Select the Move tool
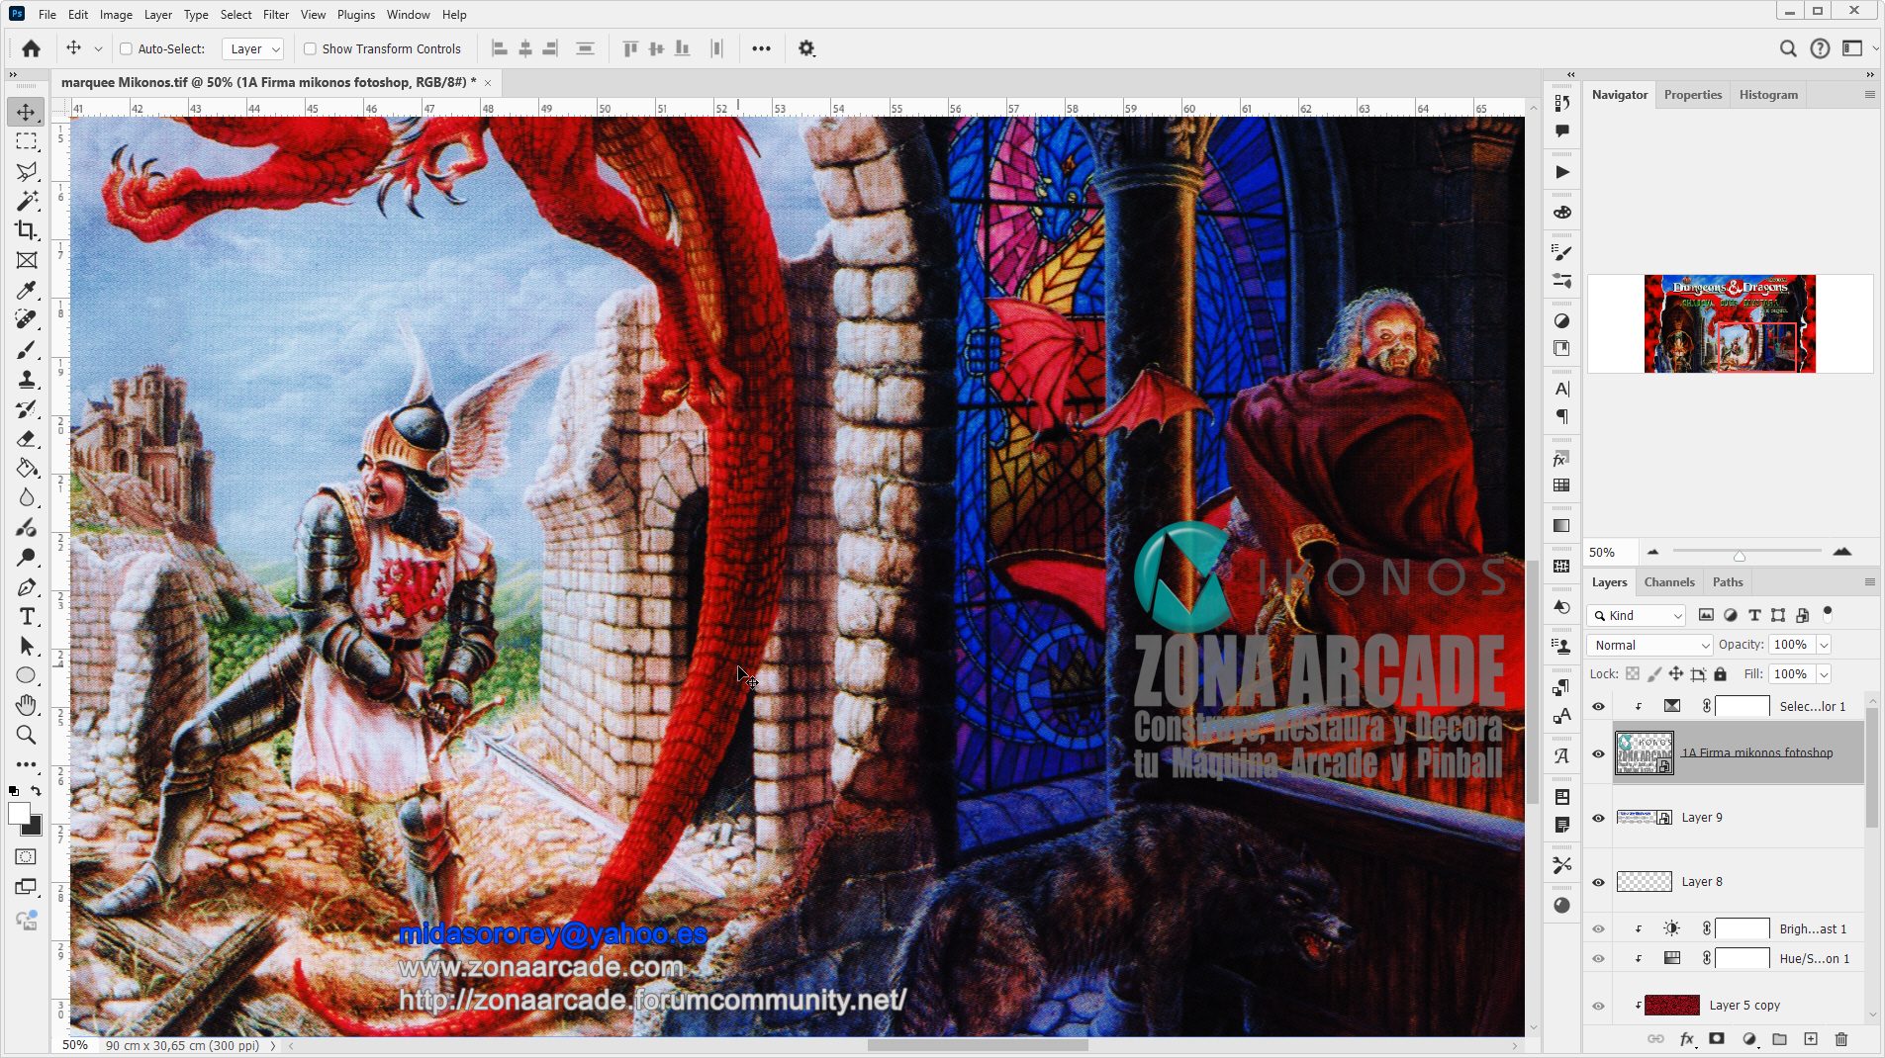The image size is (1885, 1058). click(25, 112)
